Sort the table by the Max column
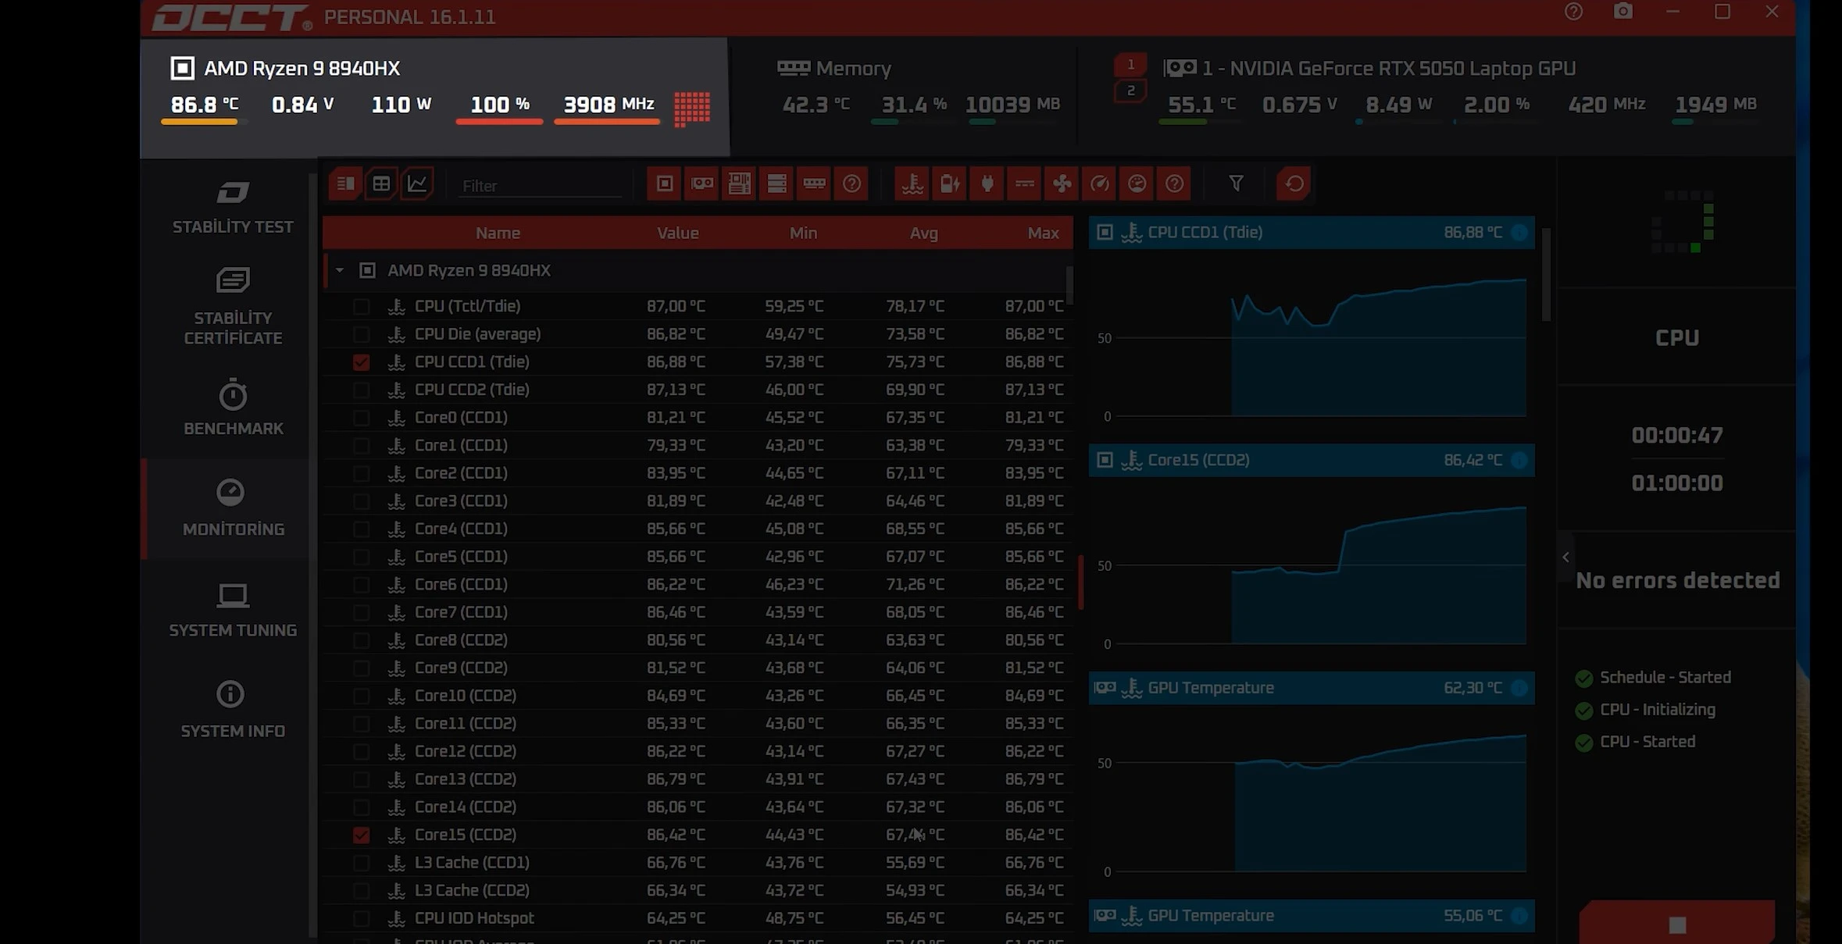The image size is (1842, 944). [x=1043, y=233]
